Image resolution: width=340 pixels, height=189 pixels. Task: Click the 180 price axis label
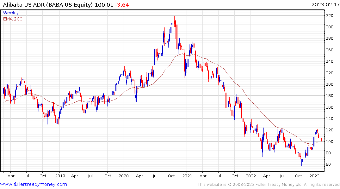coord(330,96)
